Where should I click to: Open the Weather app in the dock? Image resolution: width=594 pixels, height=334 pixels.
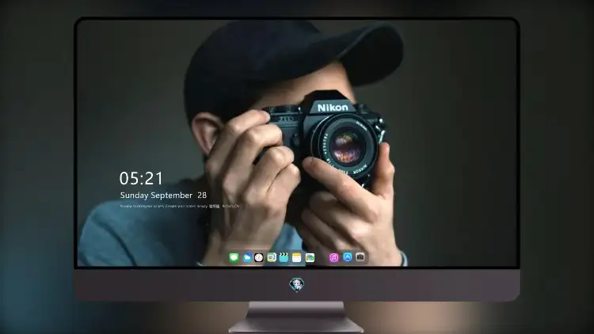pyautogui.click(x=247, y=258)
